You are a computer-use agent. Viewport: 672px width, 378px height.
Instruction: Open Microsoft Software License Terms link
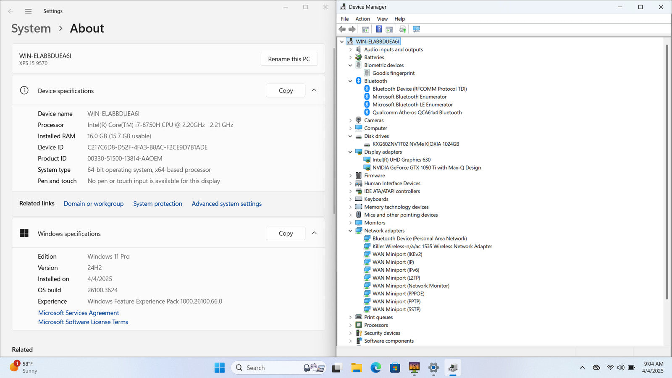83,322
